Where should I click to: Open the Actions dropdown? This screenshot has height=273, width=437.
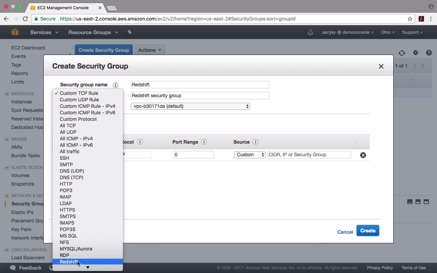pyautogui.click(x=150, y=50)
